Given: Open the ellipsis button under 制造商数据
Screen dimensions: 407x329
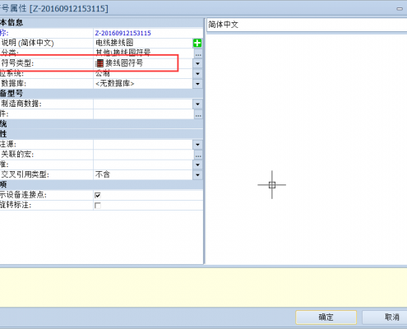Looking at the screenshot, I should [x=198, y=114].
